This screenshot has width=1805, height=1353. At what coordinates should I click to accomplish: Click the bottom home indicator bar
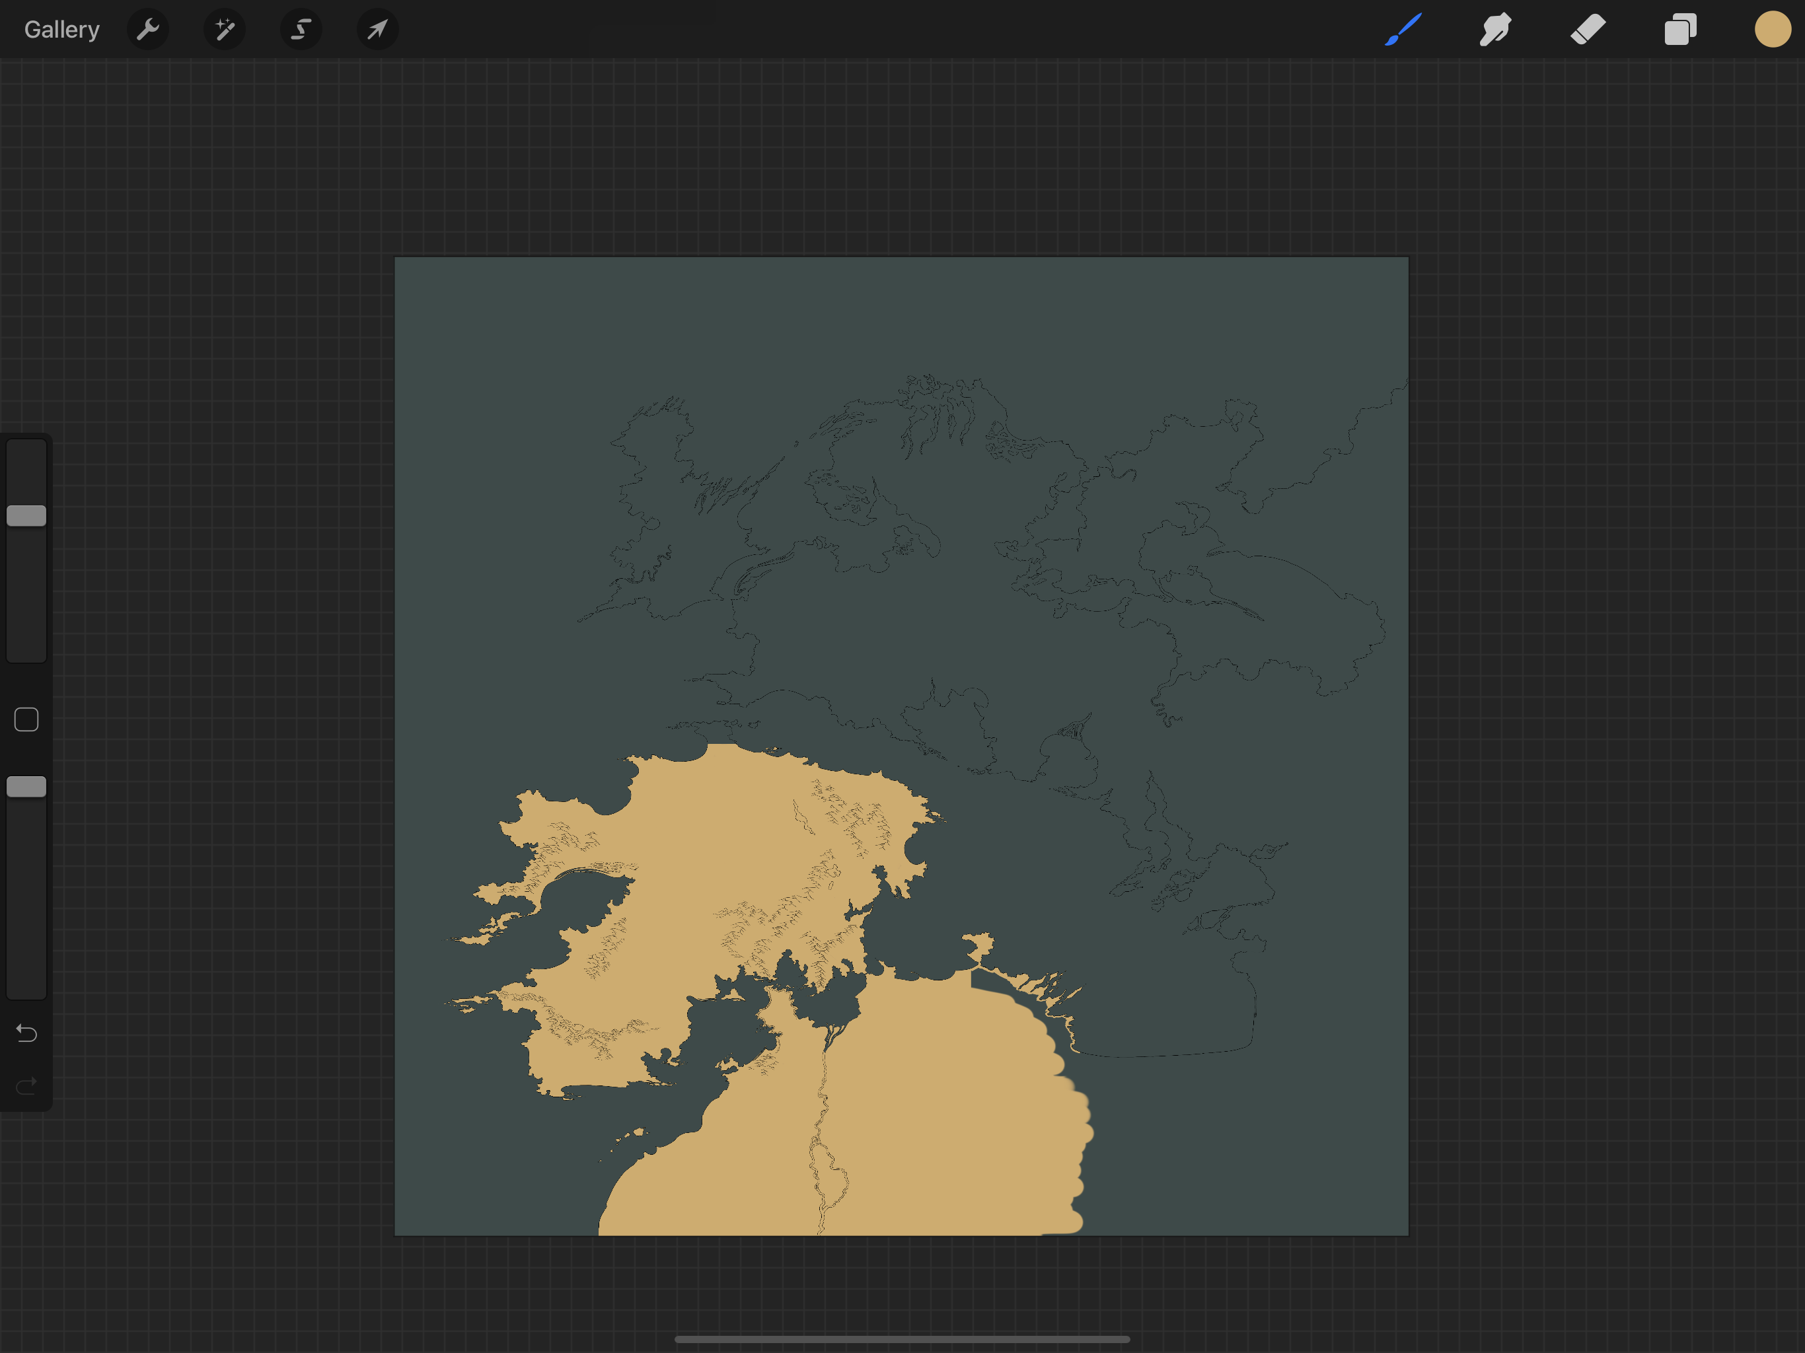902,1339
